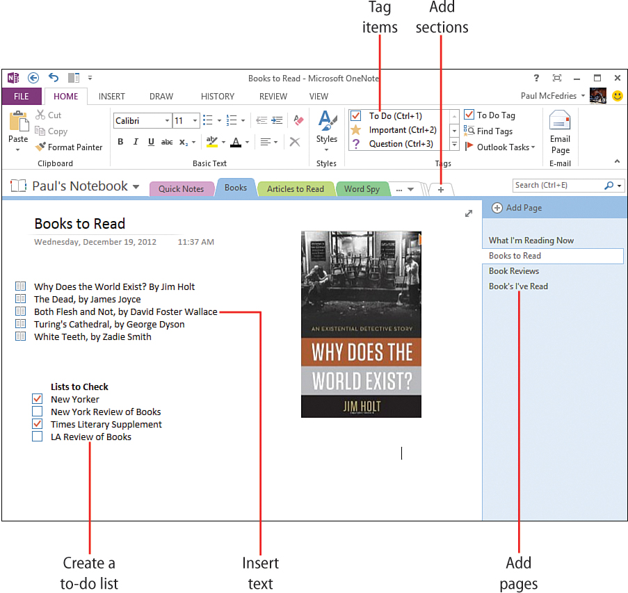Apply Underline formatting

point(151,142)
